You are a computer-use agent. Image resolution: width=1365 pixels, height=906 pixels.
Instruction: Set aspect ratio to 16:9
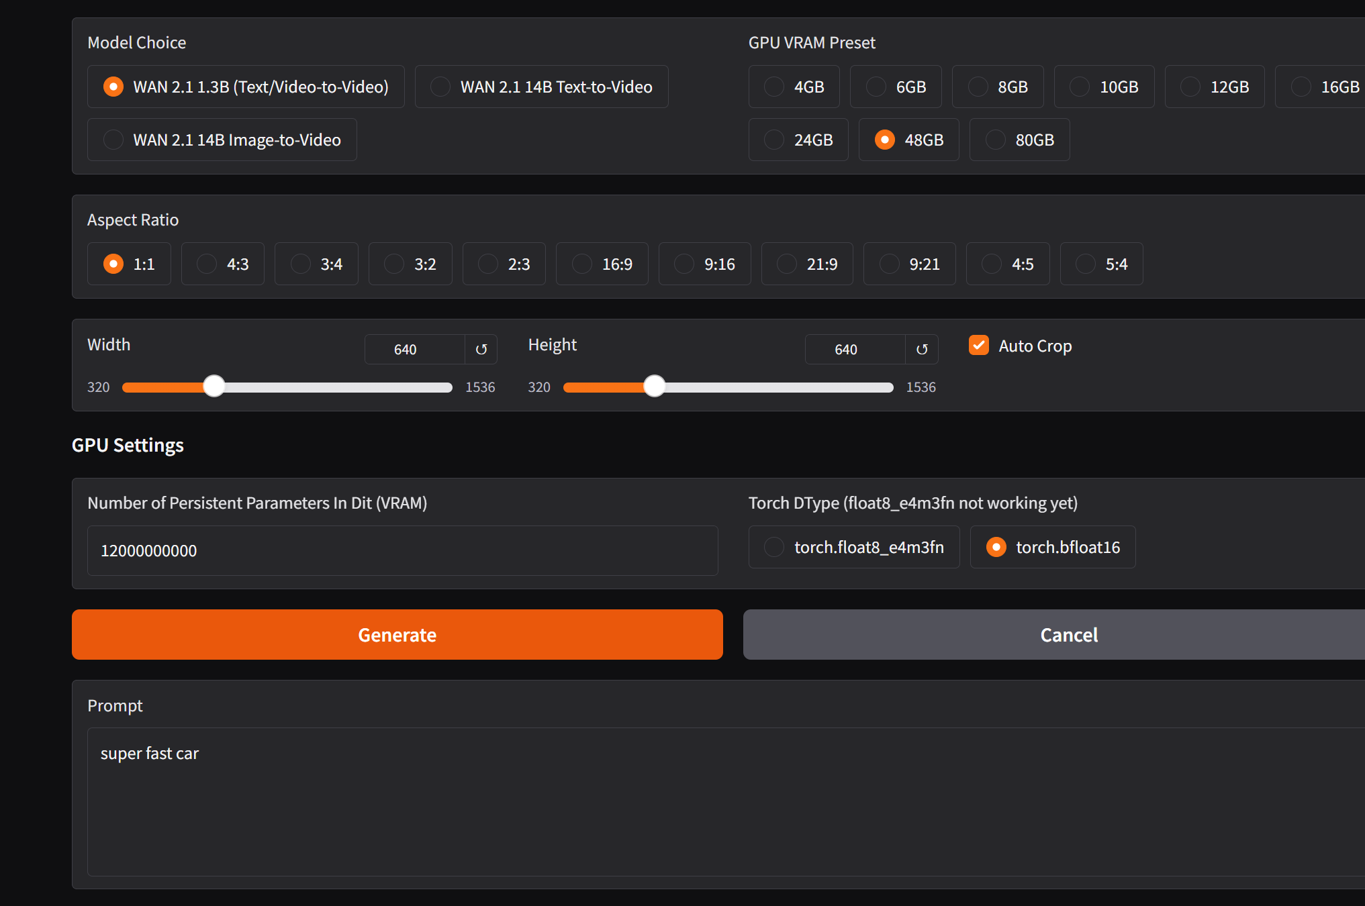(x=582, y=264)
